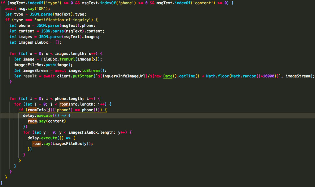
Task: Click unused 'result' variable name
Action: tap(30, 76)
